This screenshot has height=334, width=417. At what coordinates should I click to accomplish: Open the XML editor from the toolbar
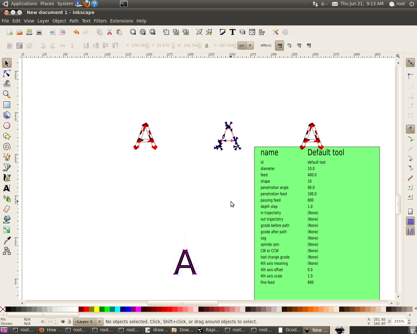coord(252,32)
